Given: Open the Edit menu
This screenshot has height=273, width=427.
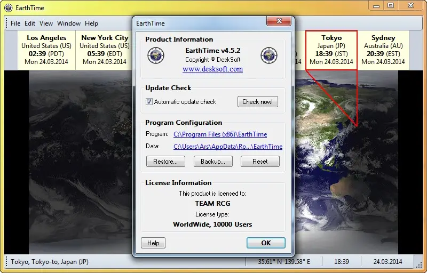Looking at the screenshot, I should (30, 23).
